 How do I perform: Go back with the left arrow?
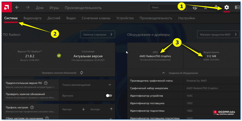pyautogui.click(x=17, y=7)
